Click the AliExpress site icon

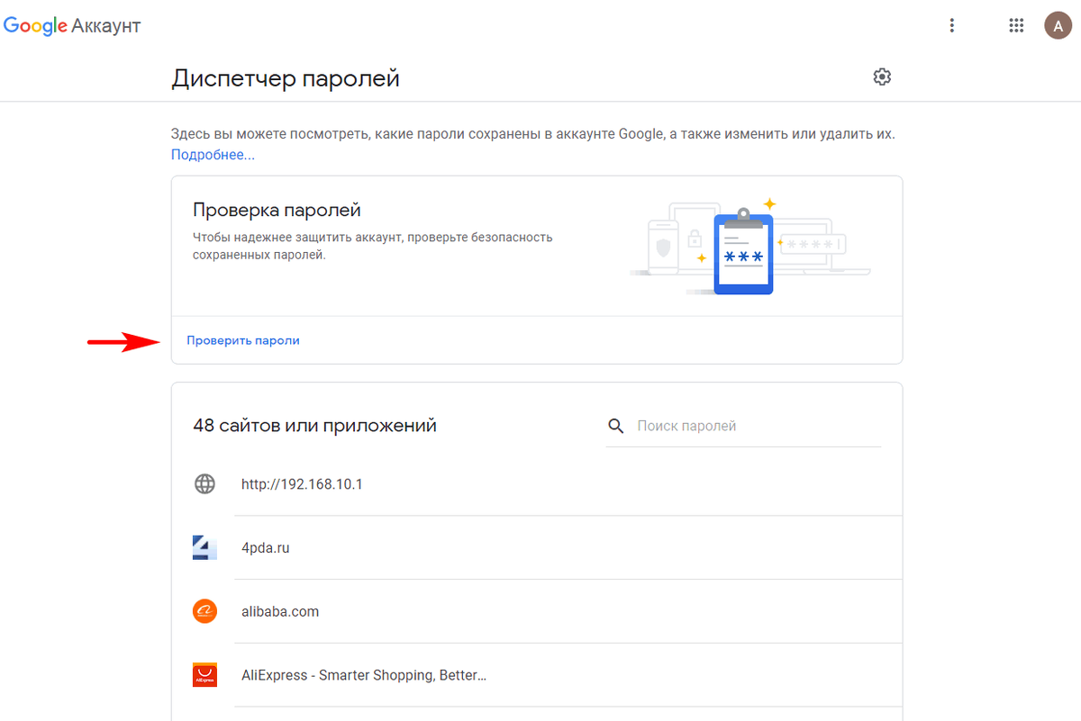[205, 675]
